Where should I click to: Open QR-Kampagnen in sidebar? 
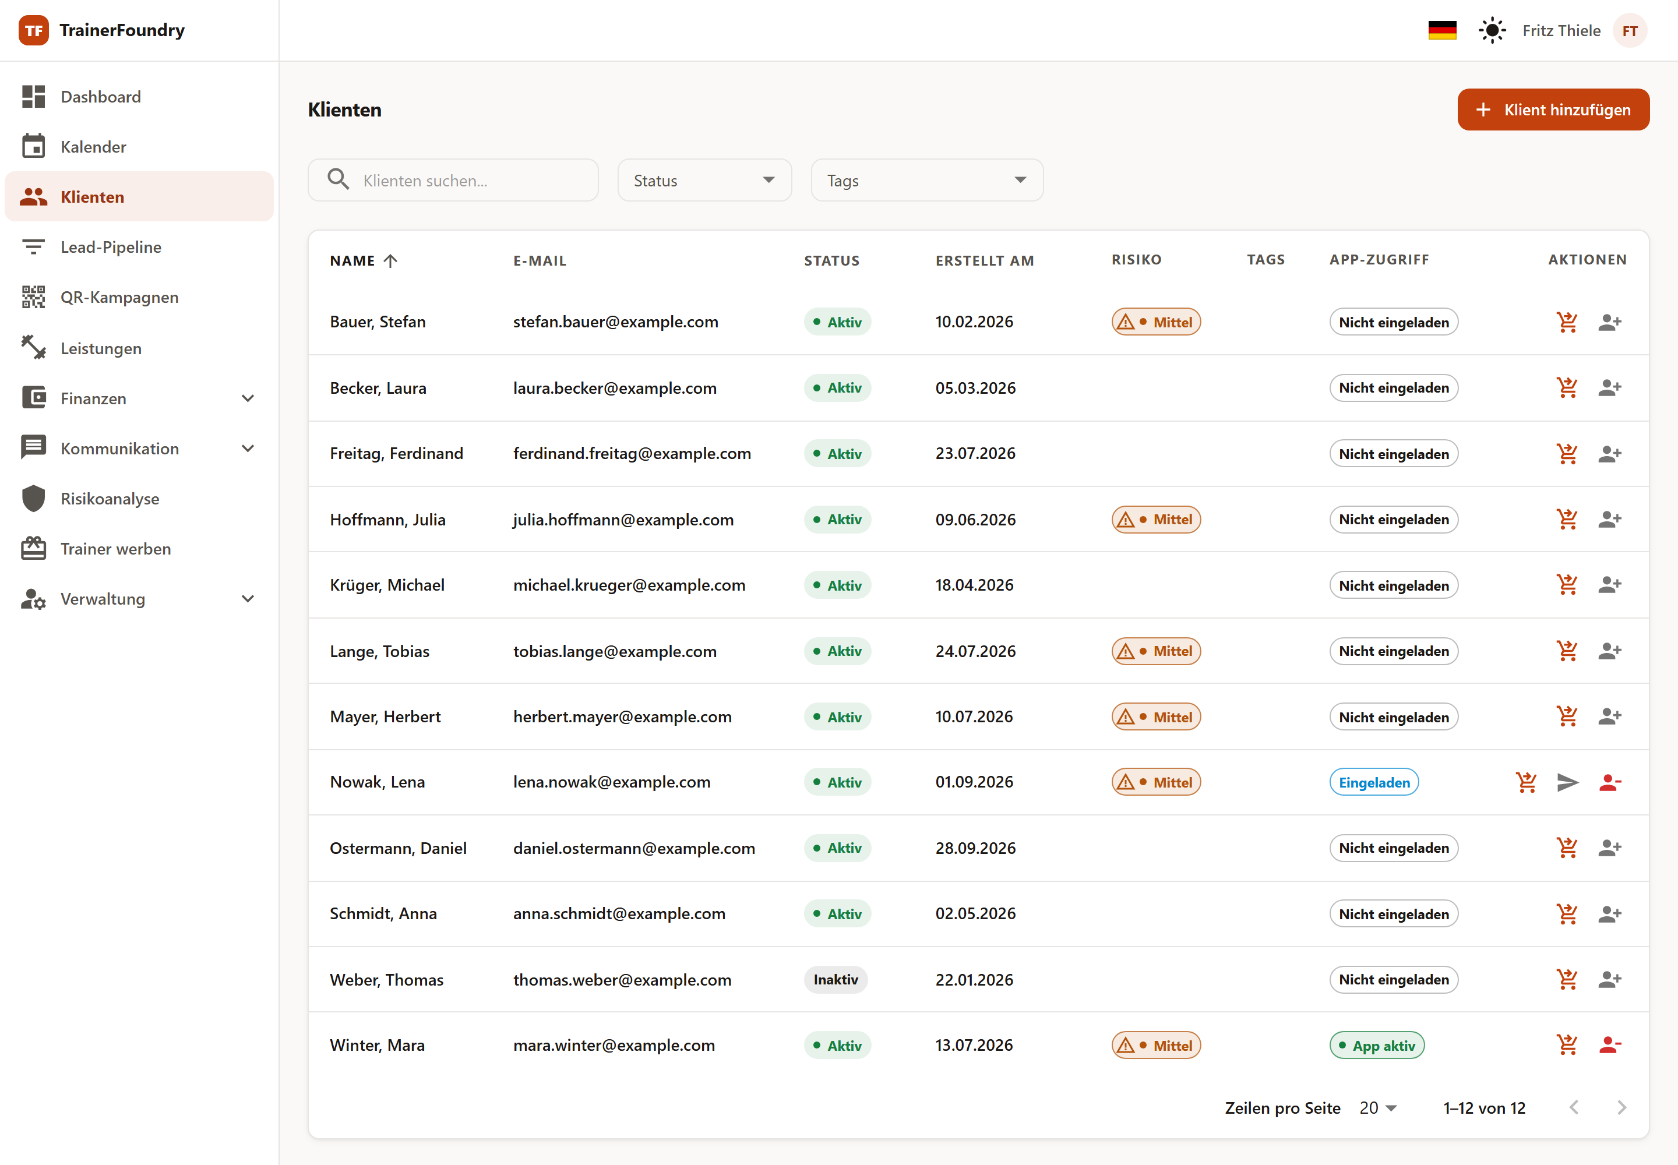click(139, 298)
